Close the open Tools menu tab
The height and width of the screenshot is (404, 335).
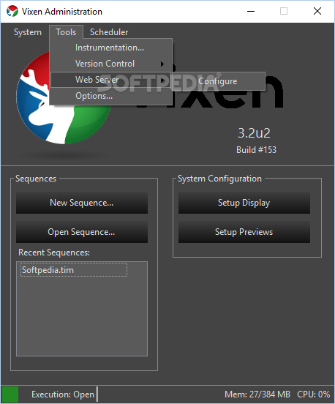(x=66, y=32)
